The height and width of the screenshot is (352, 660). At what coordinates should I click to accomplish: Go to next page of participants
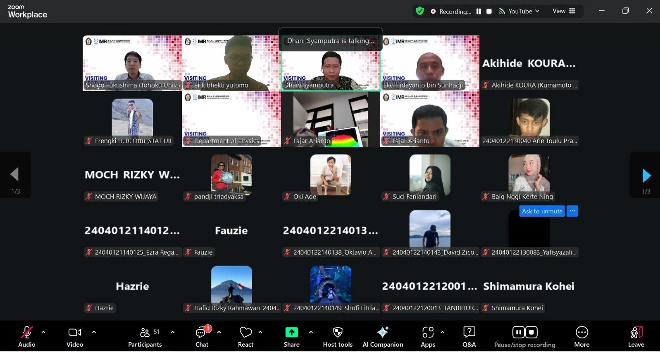tap(646, 176)
